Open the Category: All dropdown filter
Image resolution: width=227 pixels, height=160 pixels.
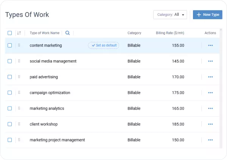170,15
